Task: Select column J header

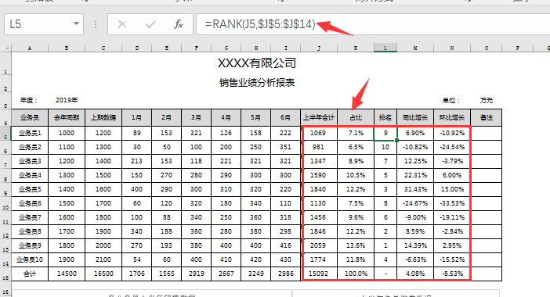Action: point(319,48)
